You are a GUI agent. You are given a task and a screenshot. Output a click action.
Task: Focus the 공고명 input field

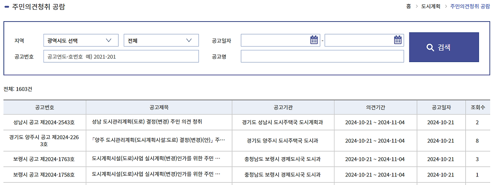[322, 56]
